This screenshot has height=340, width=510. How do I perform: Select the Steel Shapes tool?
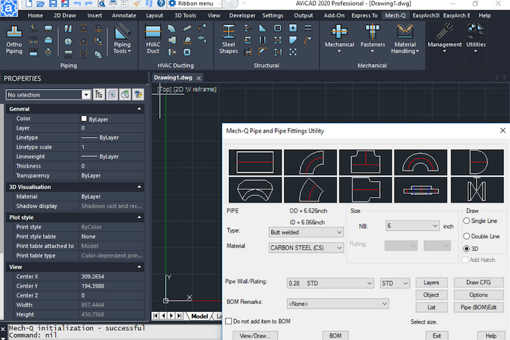[x=228, y=38]
